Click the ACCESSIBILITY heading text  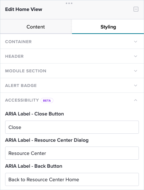pyautogui.click(x=22, y=100)
